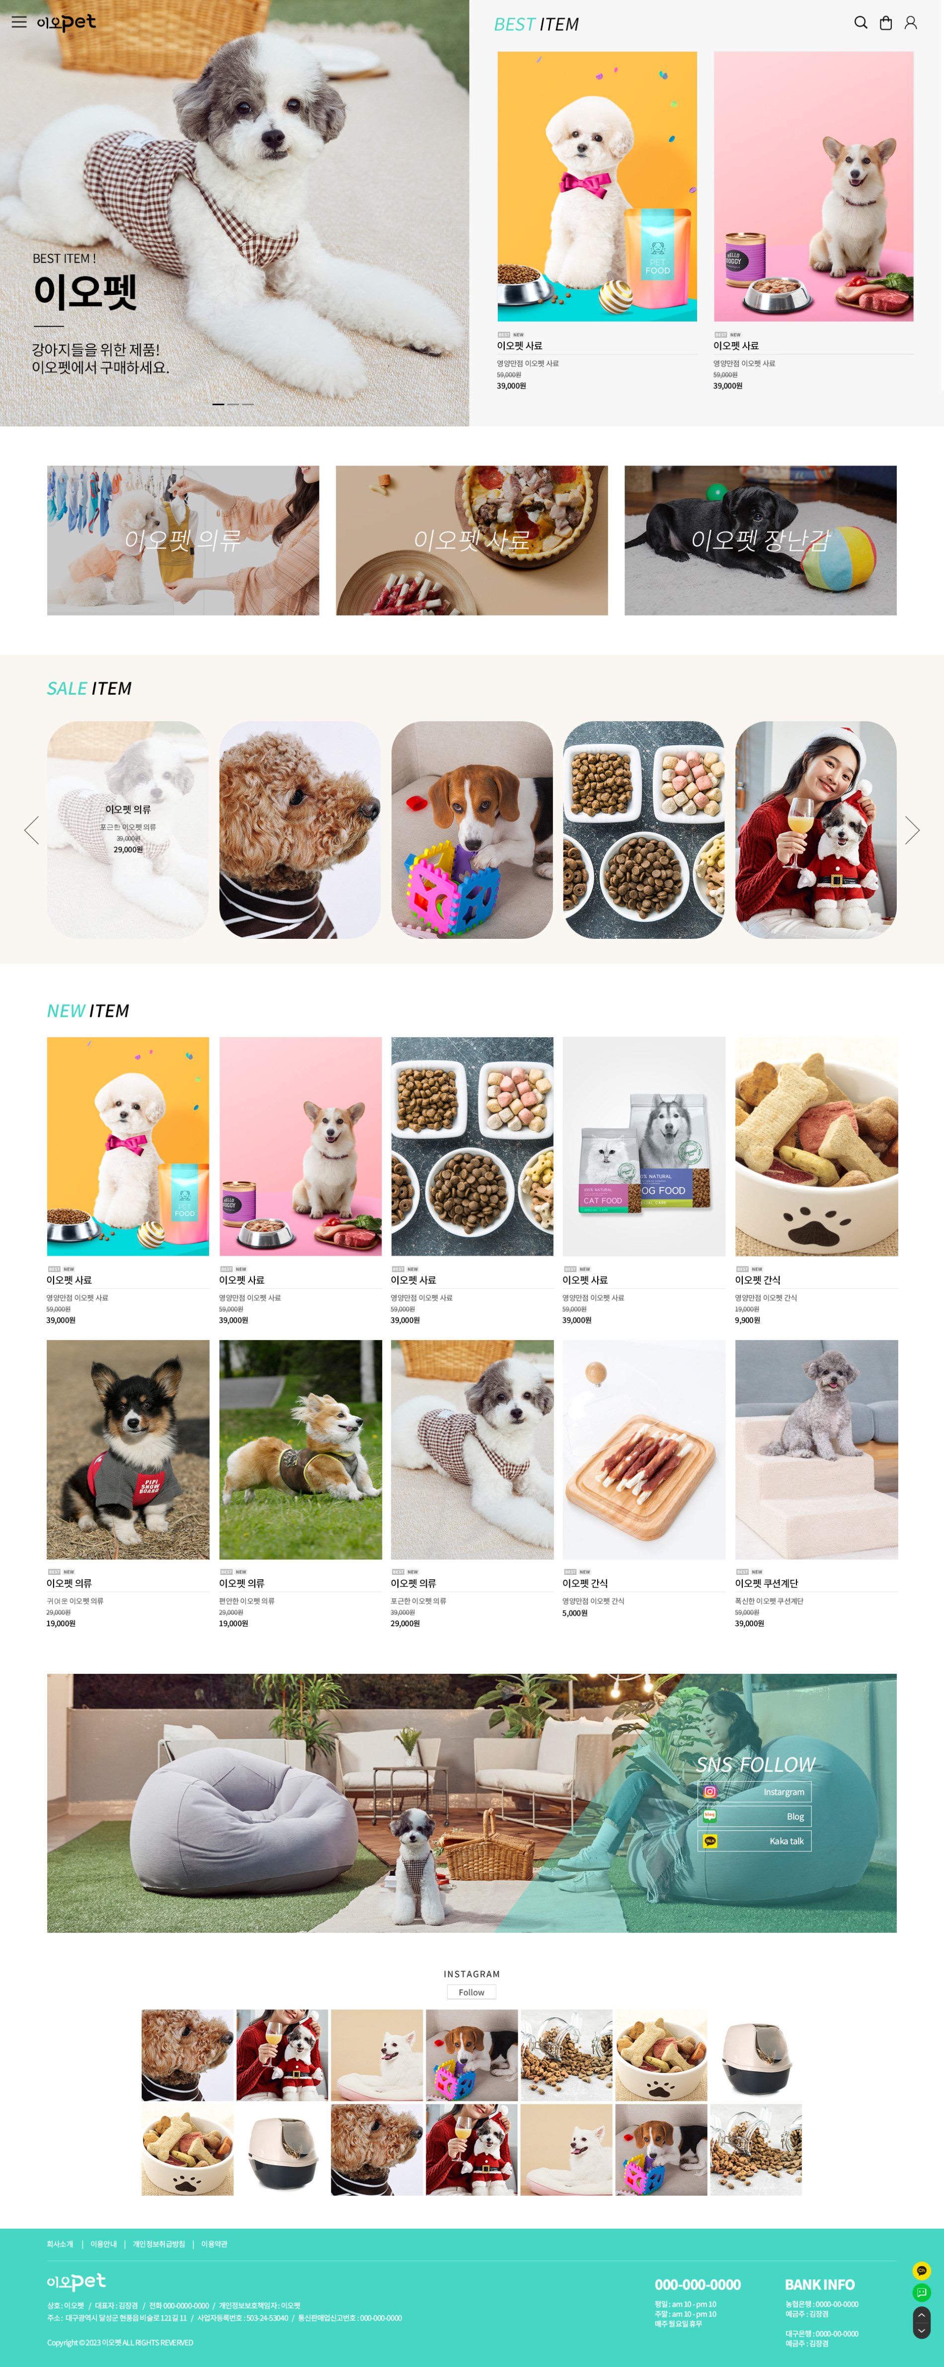
Task: Show next SALE ITEM slide arrow
Action: click(912, 830)
